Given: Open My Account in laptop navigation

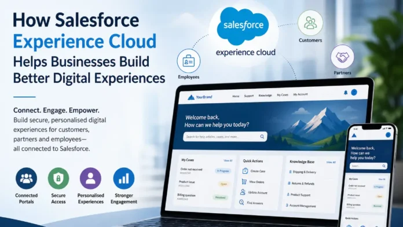Looking at the screenshot, I should click(x=301, y=94).
